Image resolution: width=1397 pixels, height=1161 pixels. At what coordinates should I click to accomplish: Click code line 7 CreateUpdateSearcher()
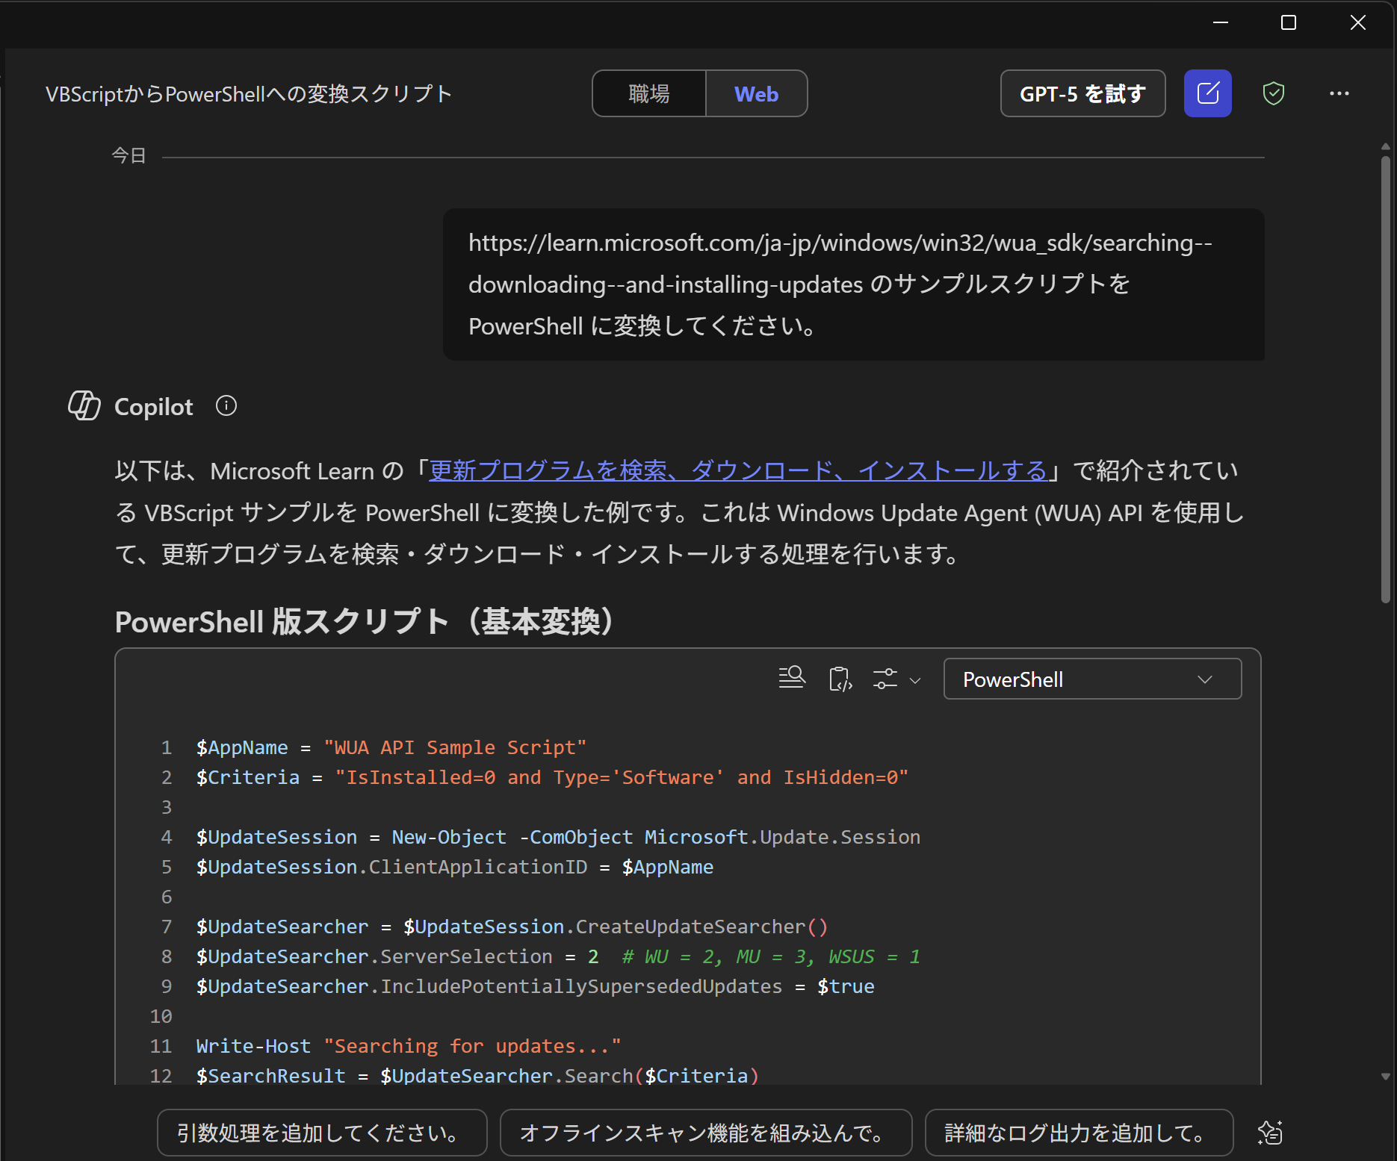tap(512, 927)
